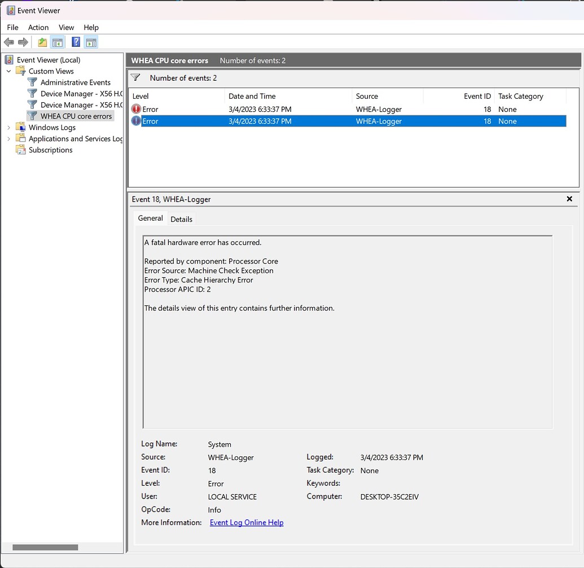Toggle the Show/Hide Console Tree icon

[58, 42]
